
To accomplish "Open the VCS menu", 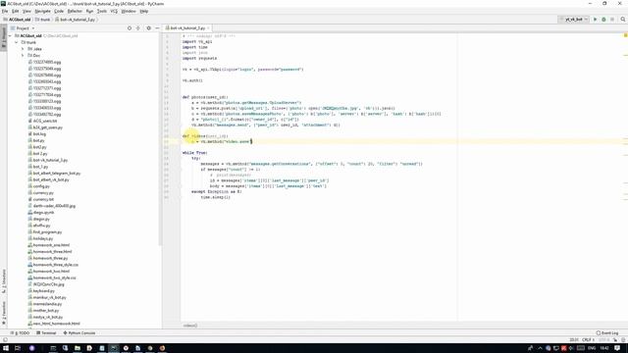I will (114, 11).
